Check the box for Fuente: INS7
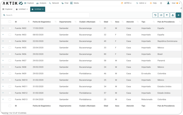Image resolution: width=183 pixels, height=115 pixels. click(x=10, y=61)
